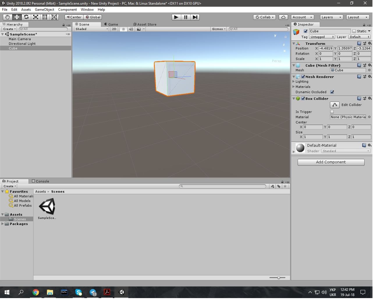Open Mesh Filter preset icon
Image resolution: width=373 pixels, height=301 pixels.
365,65
